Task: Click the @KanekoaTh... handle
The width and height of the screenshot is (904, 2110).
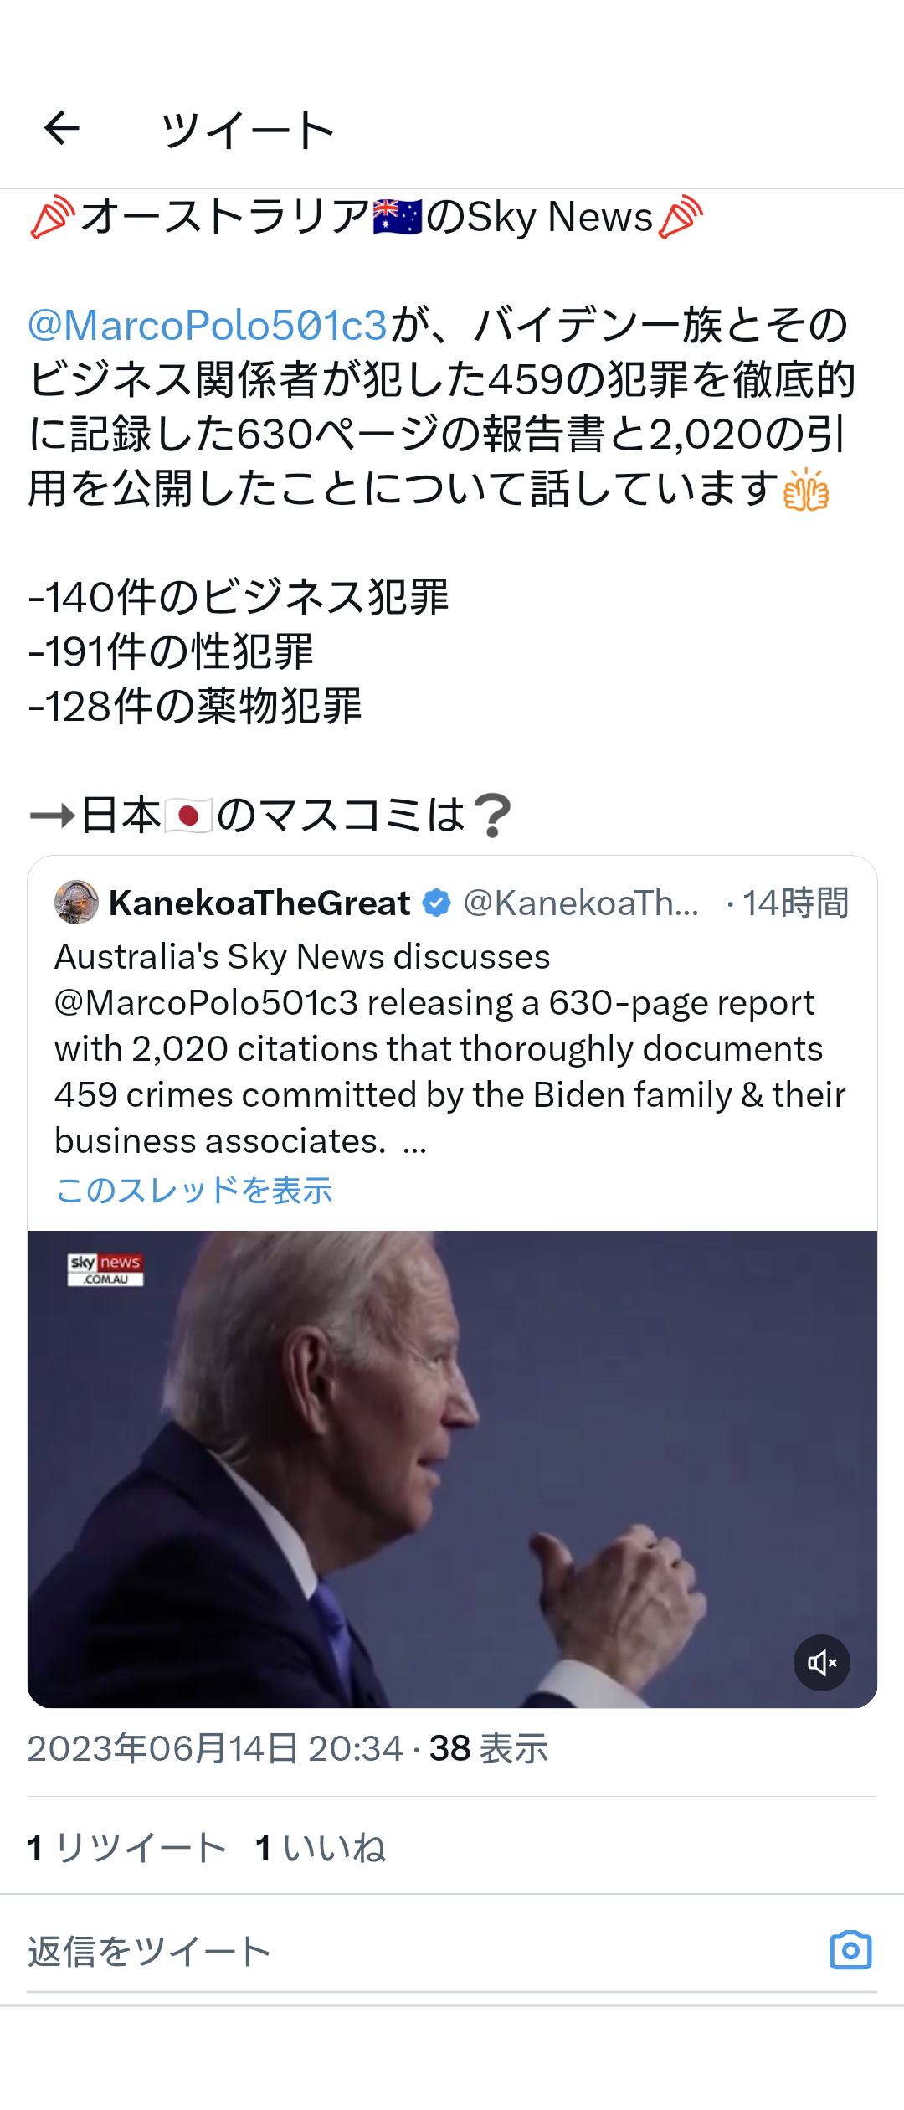Action: (x=581, y=903)
